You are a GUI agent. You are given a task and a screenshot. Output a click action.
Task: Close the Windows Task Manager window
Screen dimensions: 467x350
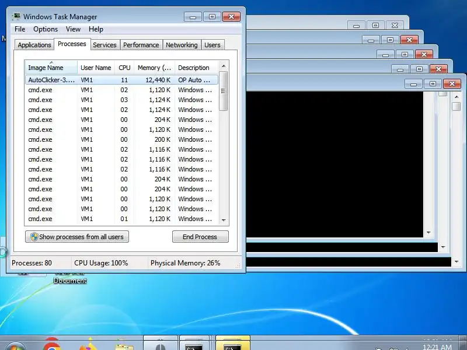[231, 17]
